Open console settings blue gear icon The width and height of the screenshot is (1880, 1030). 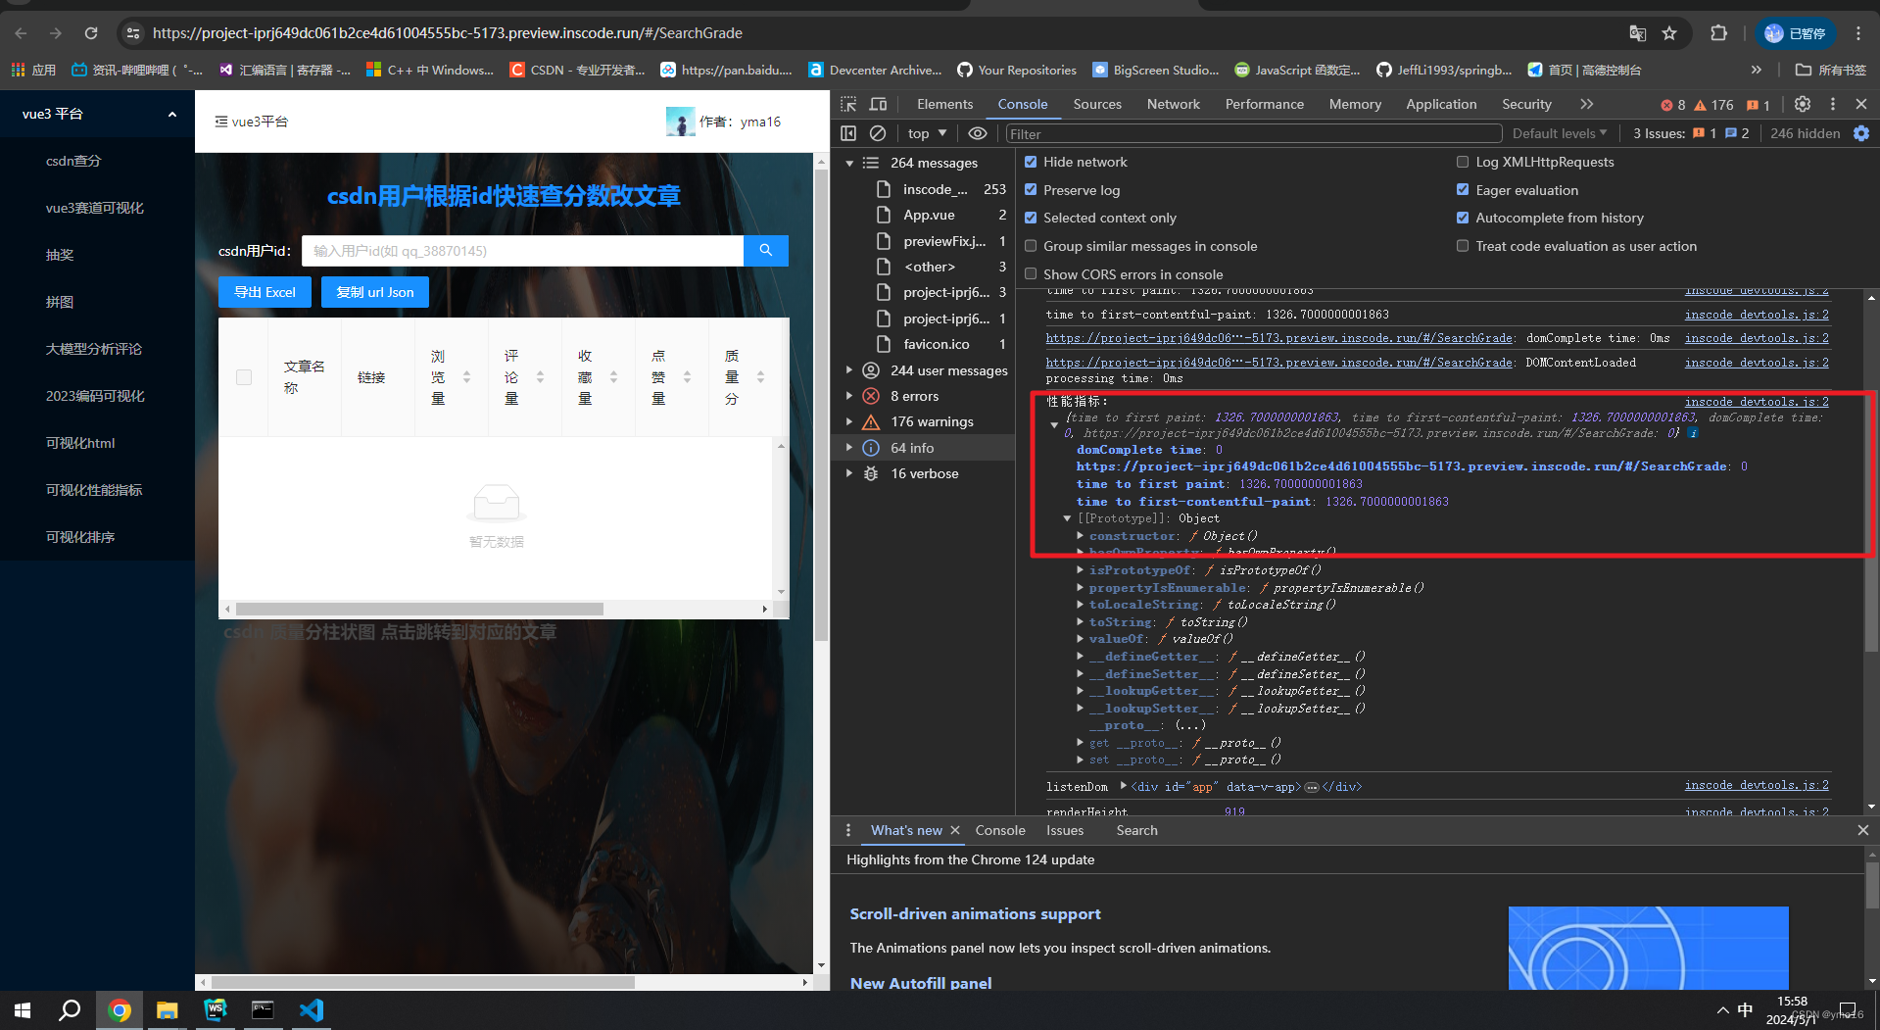(x=1861, y=133)
